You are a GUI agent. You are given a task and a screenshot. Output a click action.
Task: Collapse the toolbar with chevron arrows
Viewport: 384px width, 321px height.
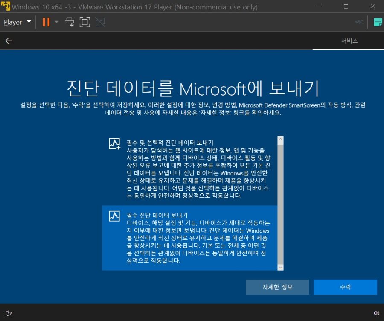pos(359,22)
